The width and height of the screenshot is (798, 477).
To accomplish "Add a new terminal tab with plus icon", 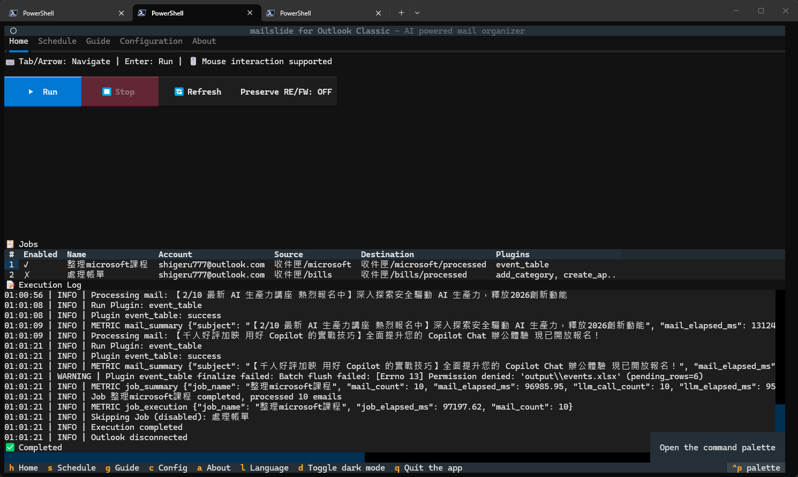I will point(401,13).
